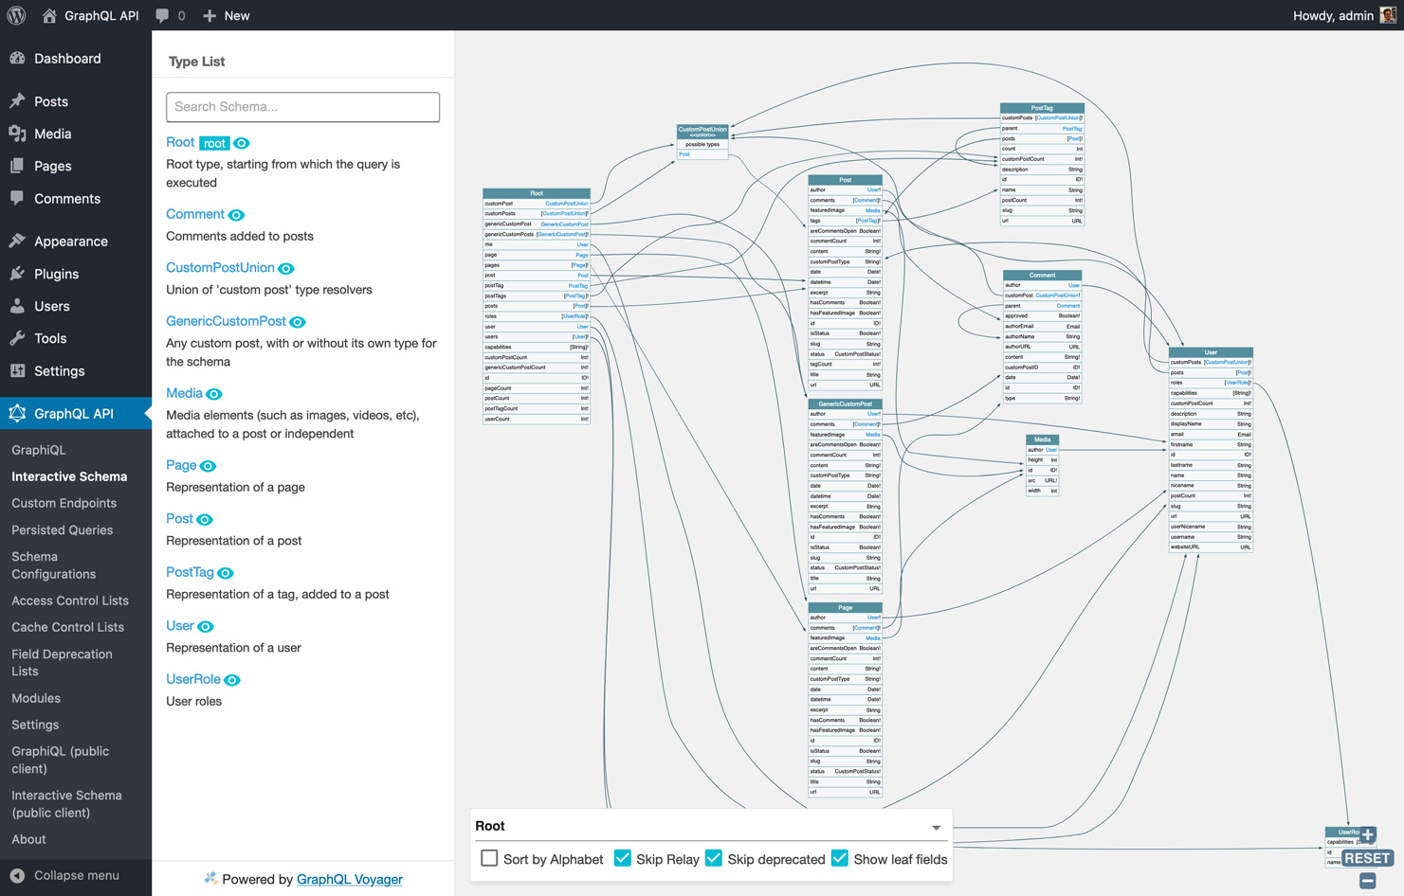Open the admin avatar in top-right
This screenshot has height=896, width=1404.
click(1388, 15)
